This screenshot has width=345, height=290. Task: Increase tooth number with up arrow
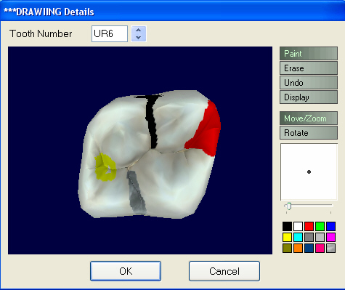tap(139, 30)
